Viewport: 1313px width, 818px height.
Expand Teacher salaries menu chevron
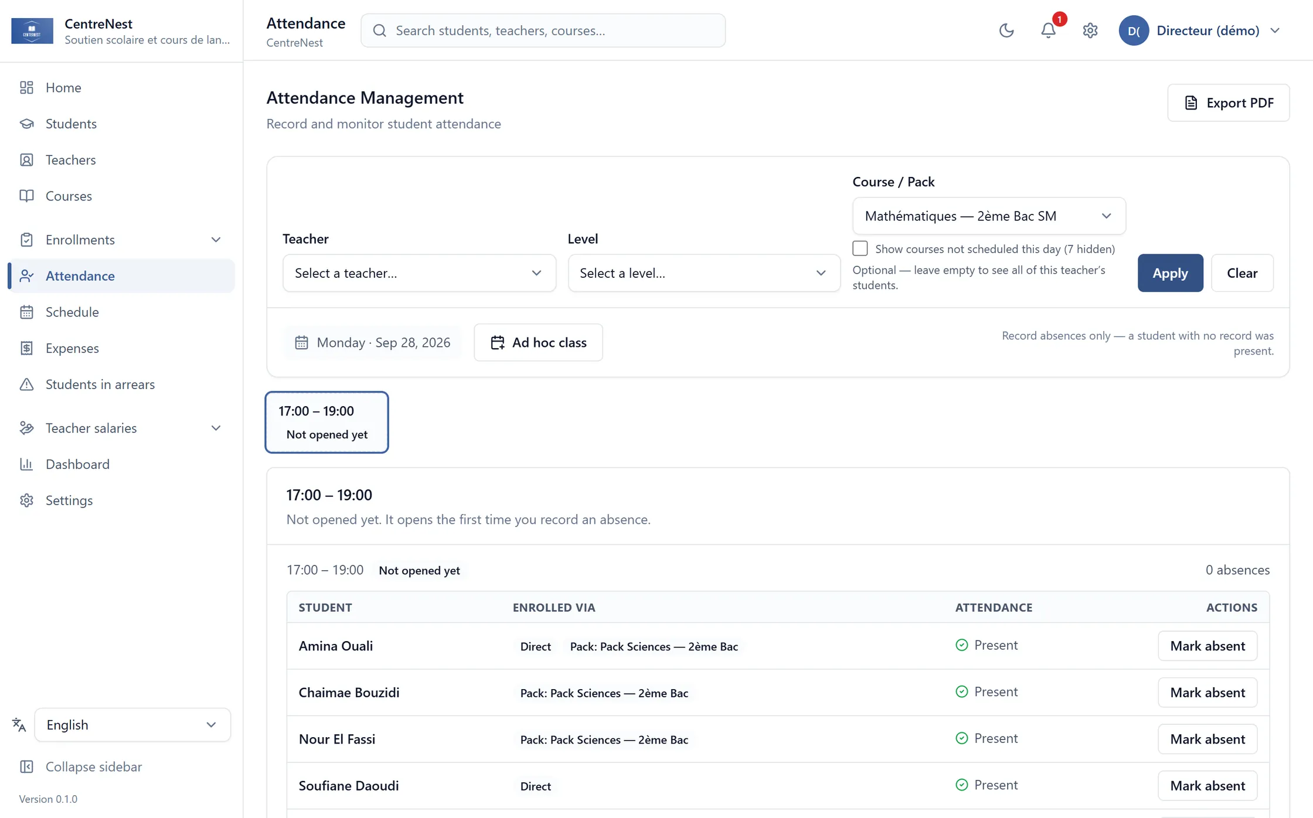point(216,428)
